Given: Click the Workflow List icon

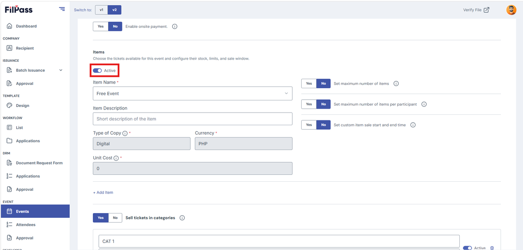Looking at the screenshot, I should pos(10,127).
